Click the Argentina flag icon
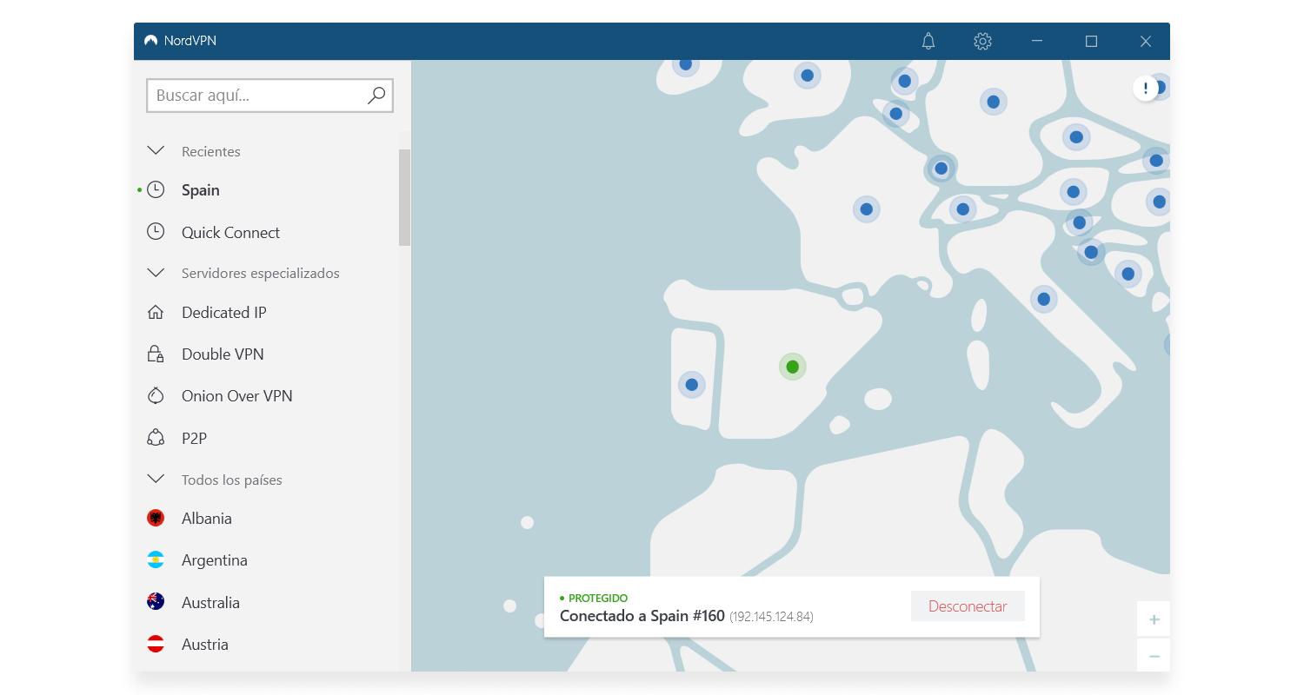 click(x=156, y=559)
